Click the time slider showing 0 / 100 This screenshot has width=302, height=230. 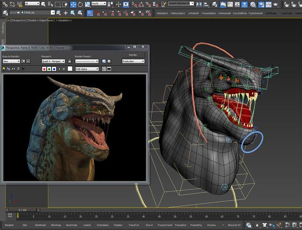[23, 210]
